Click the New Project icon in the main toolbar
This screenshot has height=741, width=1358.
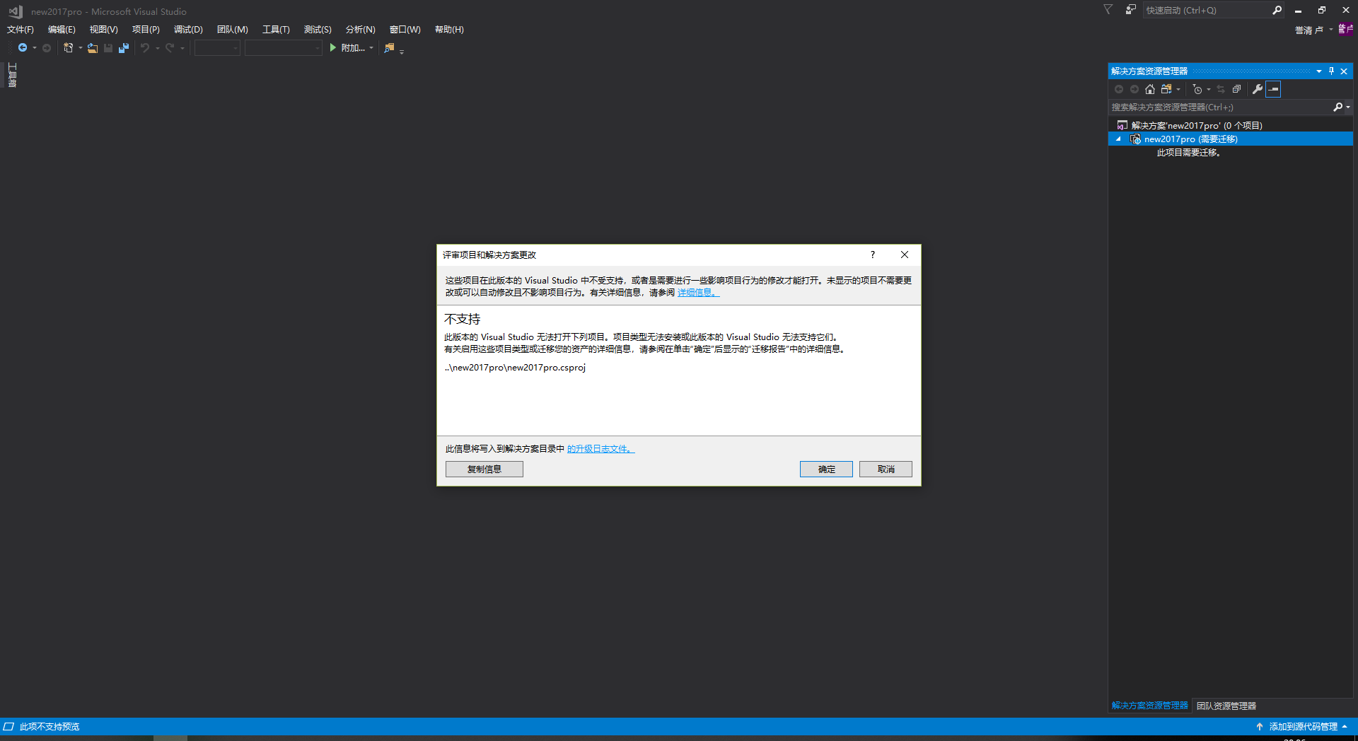pos(69,48)
